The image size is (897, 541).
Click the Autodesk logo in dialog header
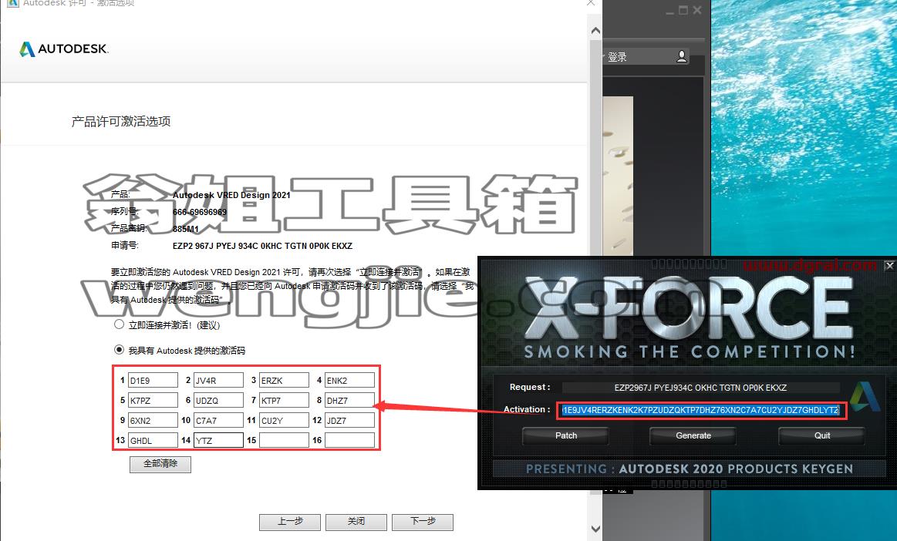point(64,49)
